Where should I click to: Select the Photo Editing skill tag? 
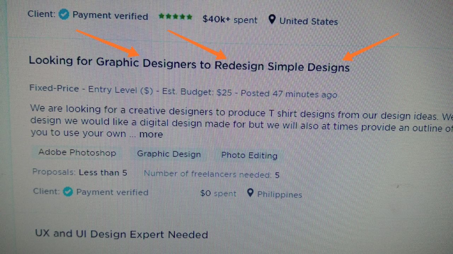pyautogui.click(x=249, y=155)
